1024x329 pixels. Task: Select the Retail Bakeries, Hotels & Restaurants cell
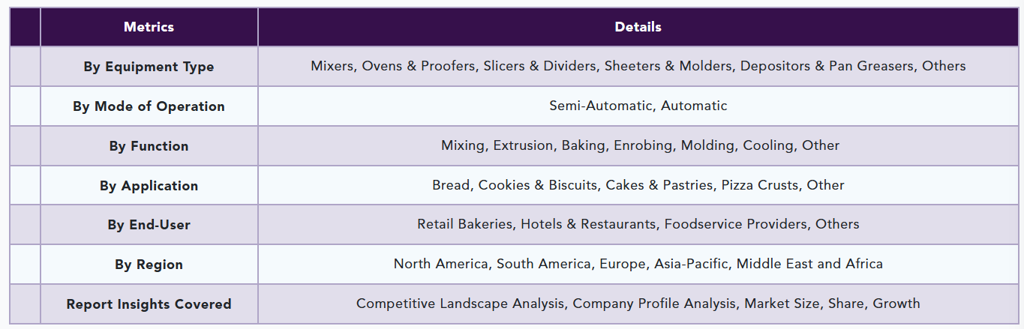pos(638,225)
